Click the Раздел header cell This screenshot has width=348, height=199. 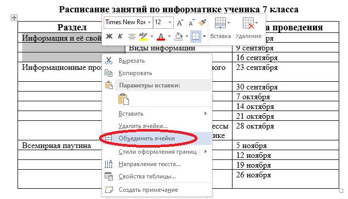[x=72, y=27]
